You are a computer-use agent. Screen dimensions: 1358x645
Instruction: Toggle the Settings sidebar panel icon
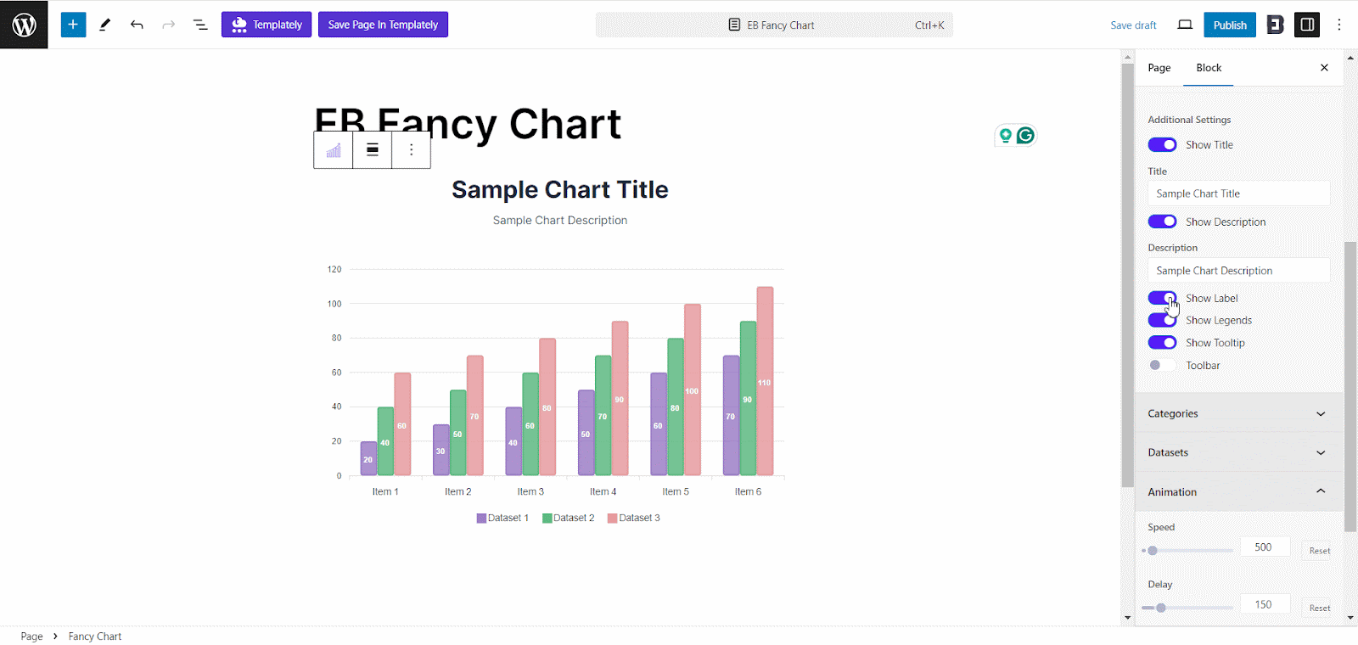tap(1306, 25)
